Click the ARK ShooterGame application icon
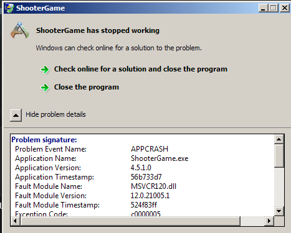 click(x=20, y=30)
